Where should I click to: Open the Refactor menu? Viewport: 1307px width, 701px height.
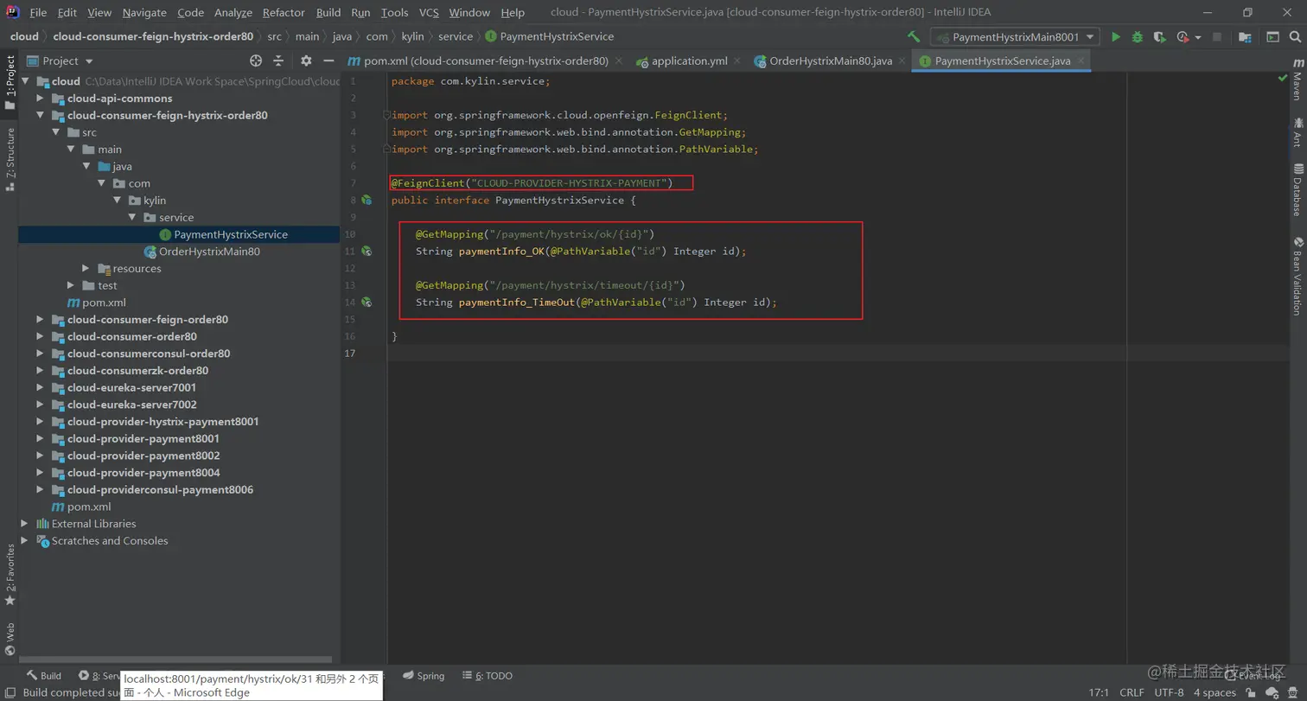(x=284, y=12)
